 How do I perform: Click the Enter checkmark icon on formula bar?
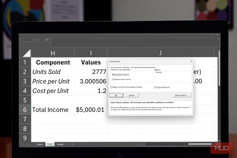tap(43, 39)
